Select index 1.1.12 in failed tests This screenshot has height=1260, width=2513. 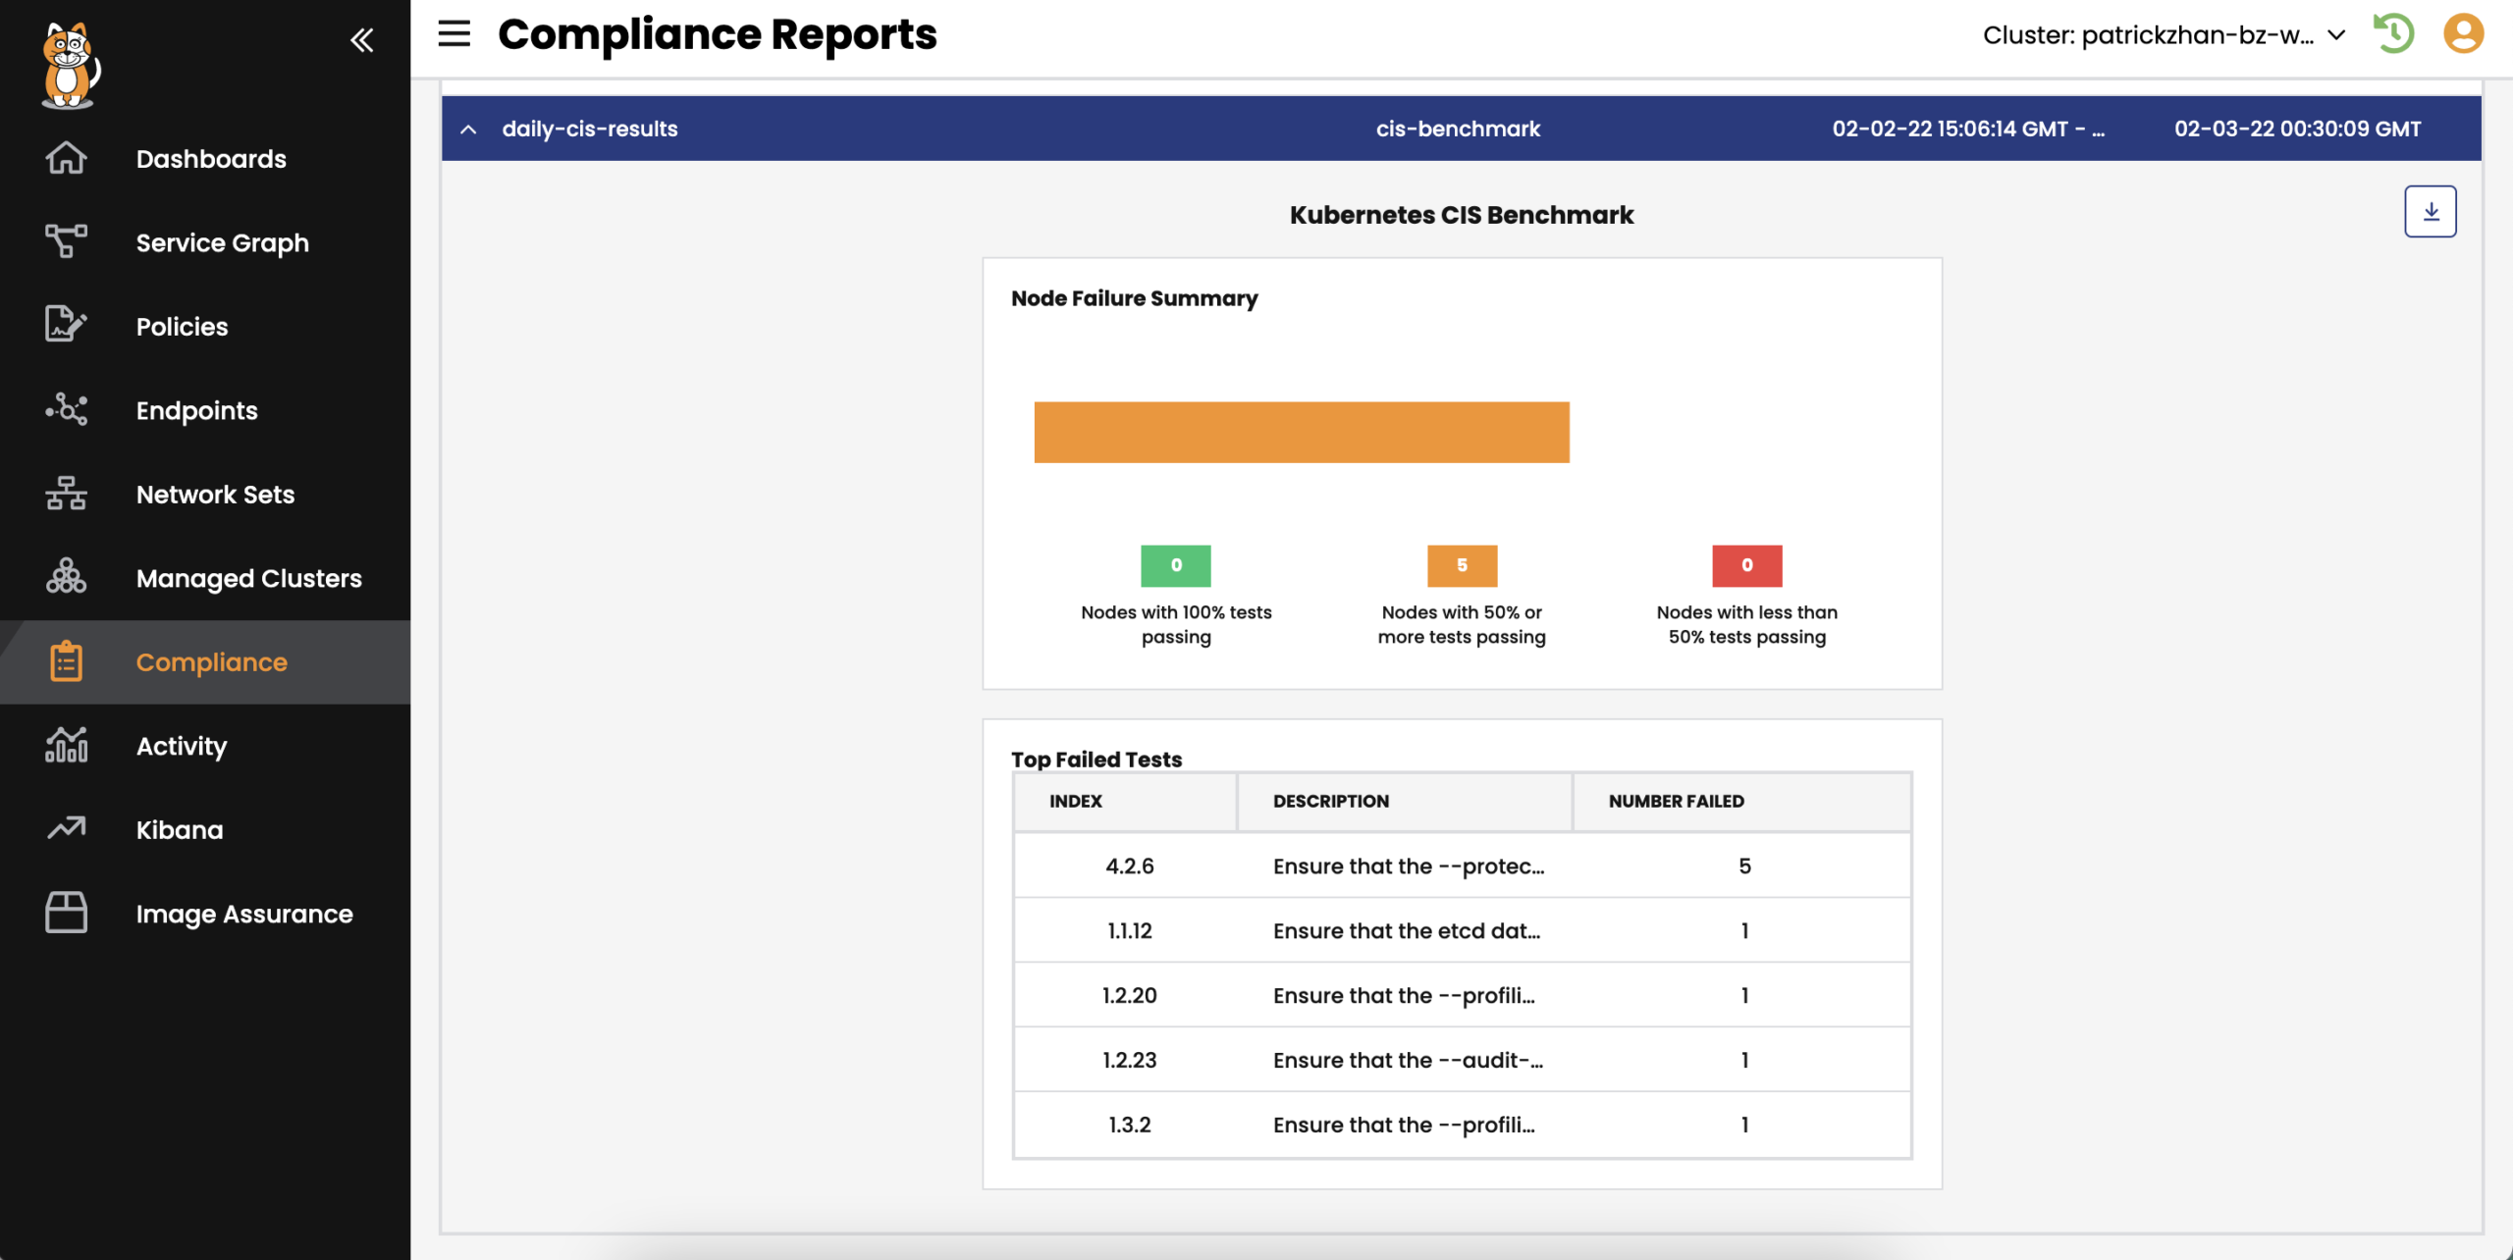pos(1130,930)
